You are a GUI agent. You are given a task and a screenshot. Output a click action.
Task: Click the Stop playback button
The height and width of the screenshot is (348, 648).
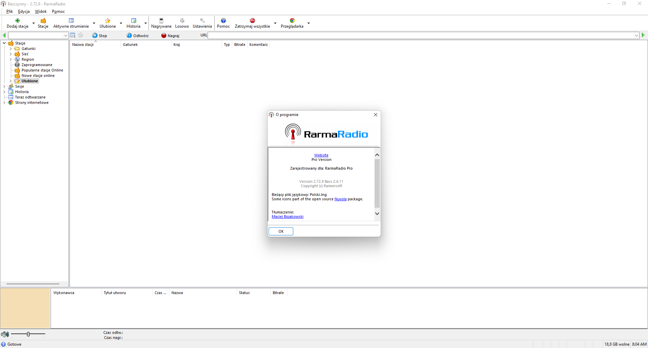pos(100,35)
